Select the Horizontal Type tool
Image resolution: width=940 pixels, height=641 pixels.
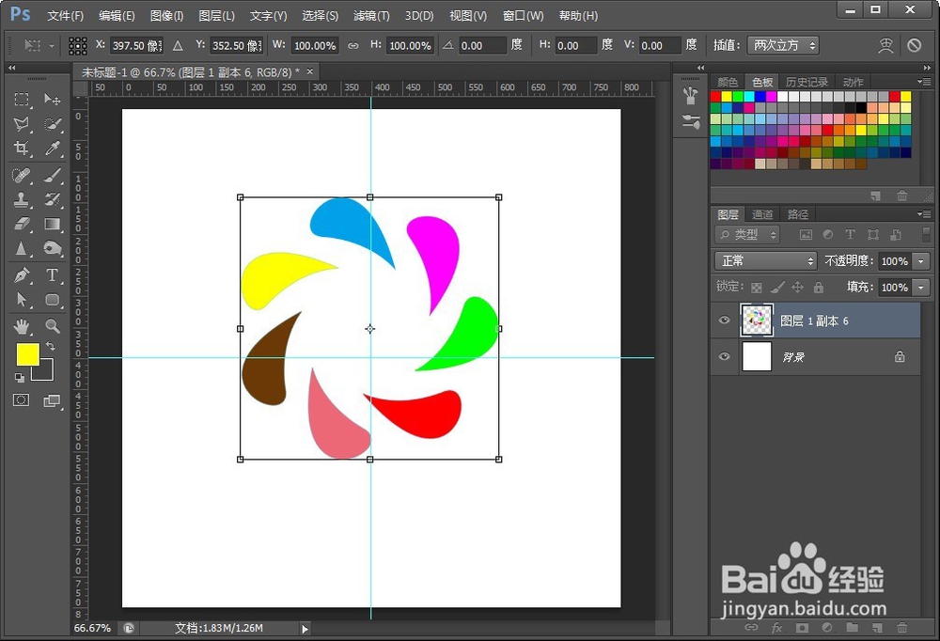[x=52, y=275]
